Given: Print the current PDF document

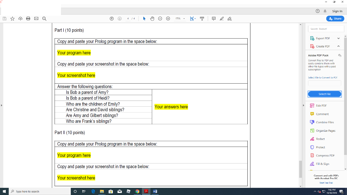Looking at the screenshot, I should 28,19.
